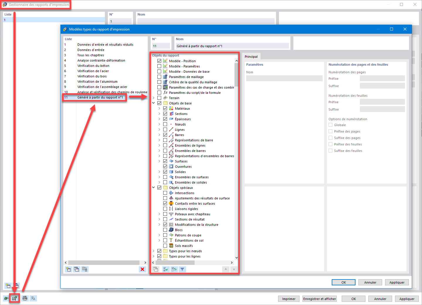Click the Imprimer button
Image resolution: width=422 pixels, height=305 pixels.
click(x=289, y=299)
